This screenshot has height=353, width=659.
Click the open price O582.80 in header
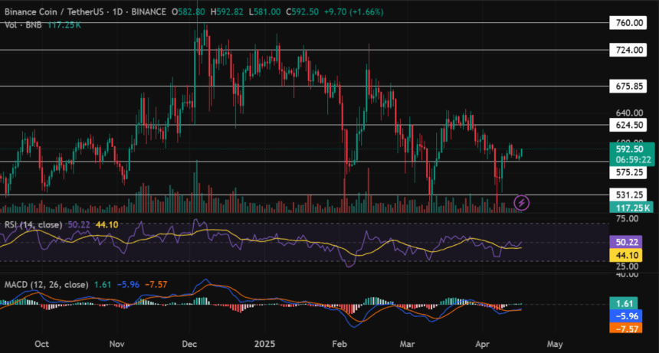[x=189, y=11]
